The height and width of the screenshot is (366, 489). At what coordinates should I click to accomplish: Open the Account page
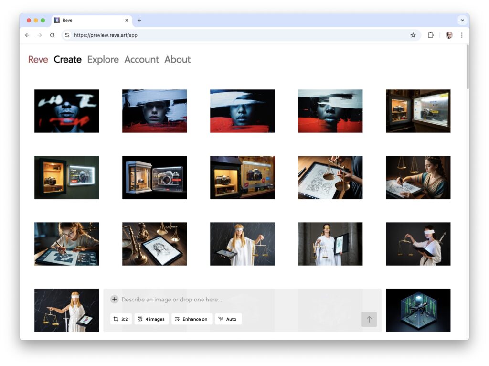141,60
